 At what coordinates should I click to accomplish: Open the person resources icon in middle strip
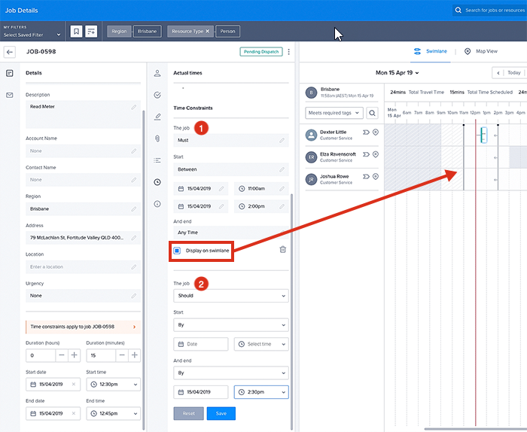coord(157,73)
